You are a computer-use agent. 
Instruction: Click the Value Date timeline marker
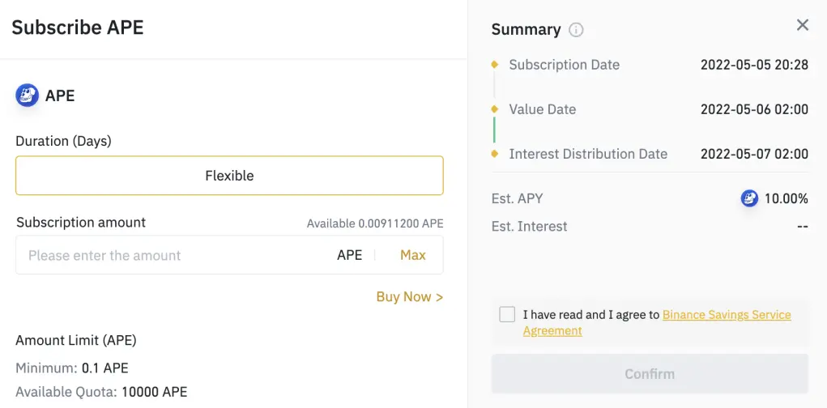coord(495,109)
